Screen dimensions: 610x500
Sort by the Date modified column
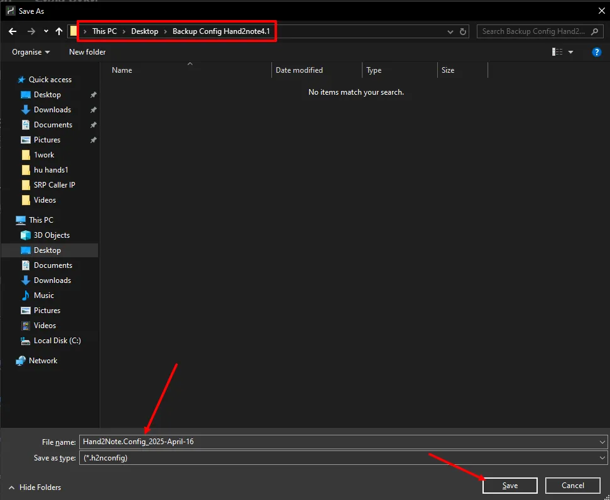299,70
